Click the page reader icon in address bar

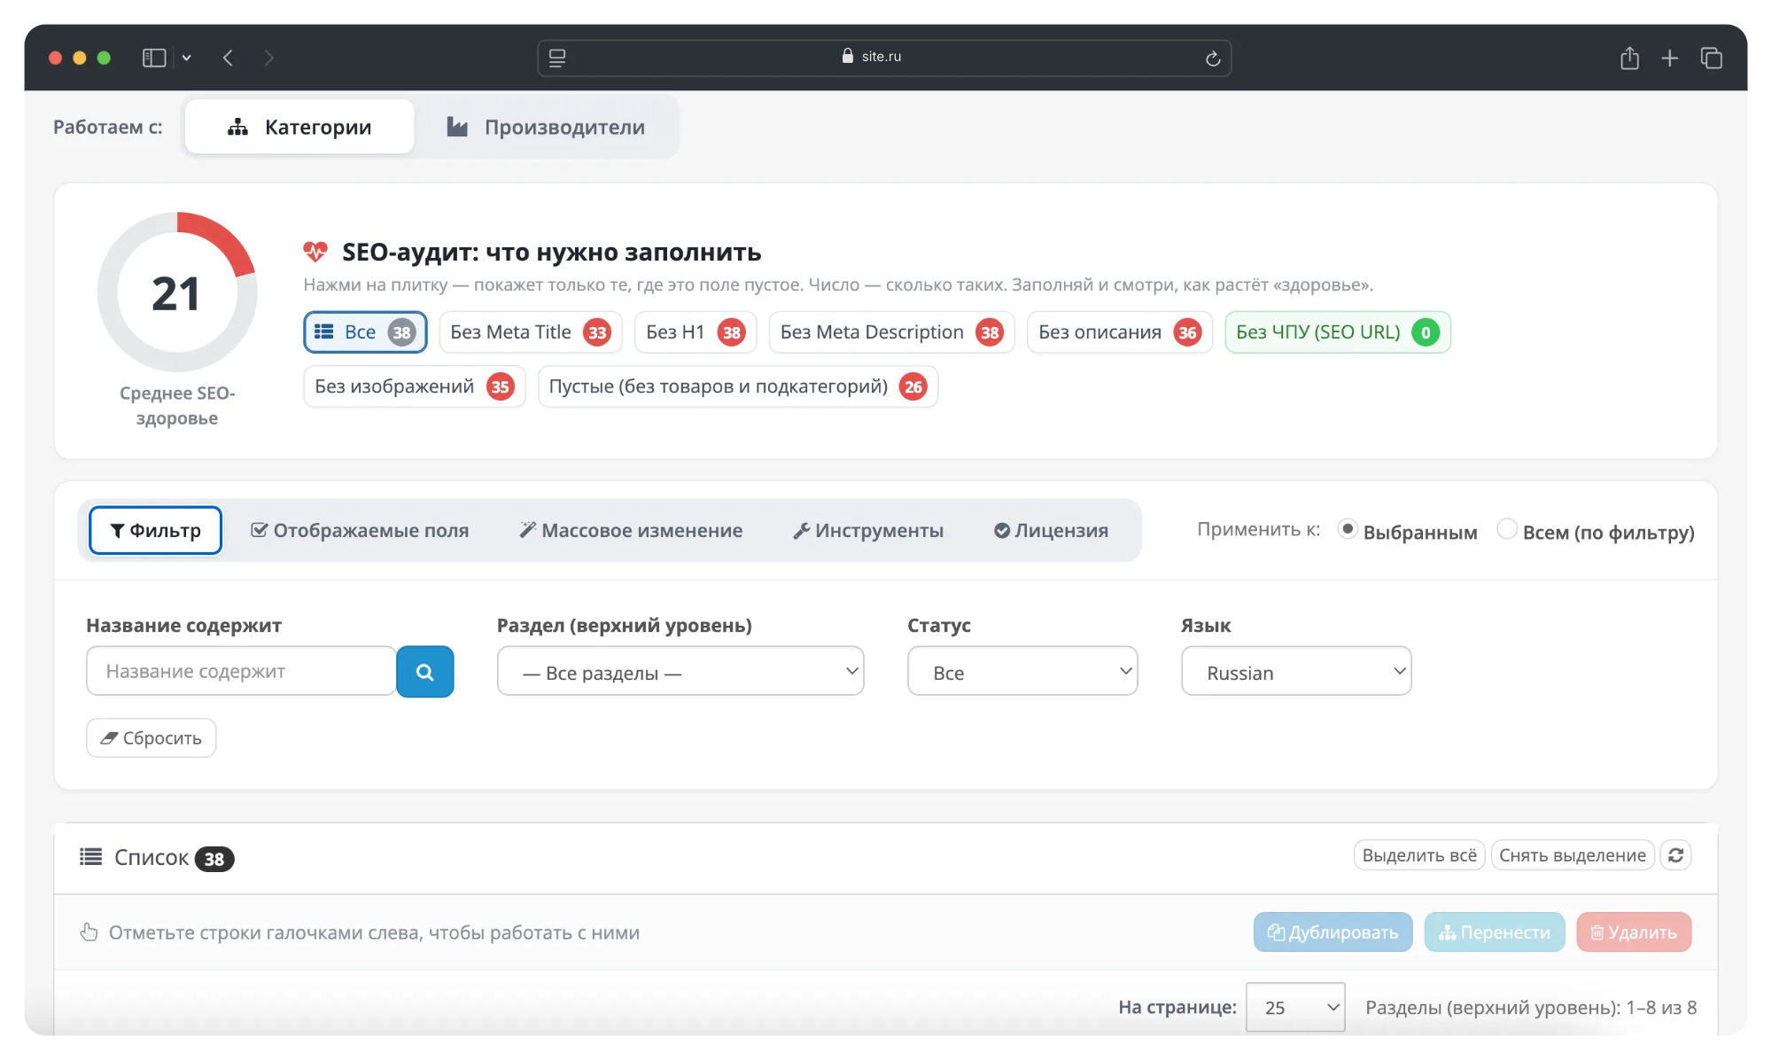(557, 58)
